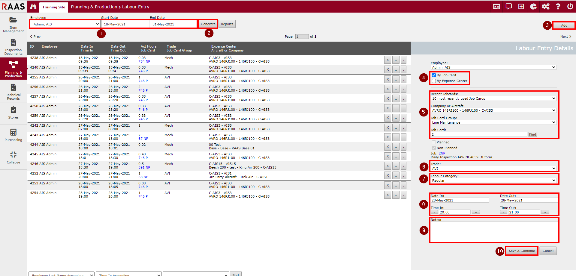Viewport: 576px width, 276px height.
Task: Open the gears settings icon
Action: tap(546, 7)
